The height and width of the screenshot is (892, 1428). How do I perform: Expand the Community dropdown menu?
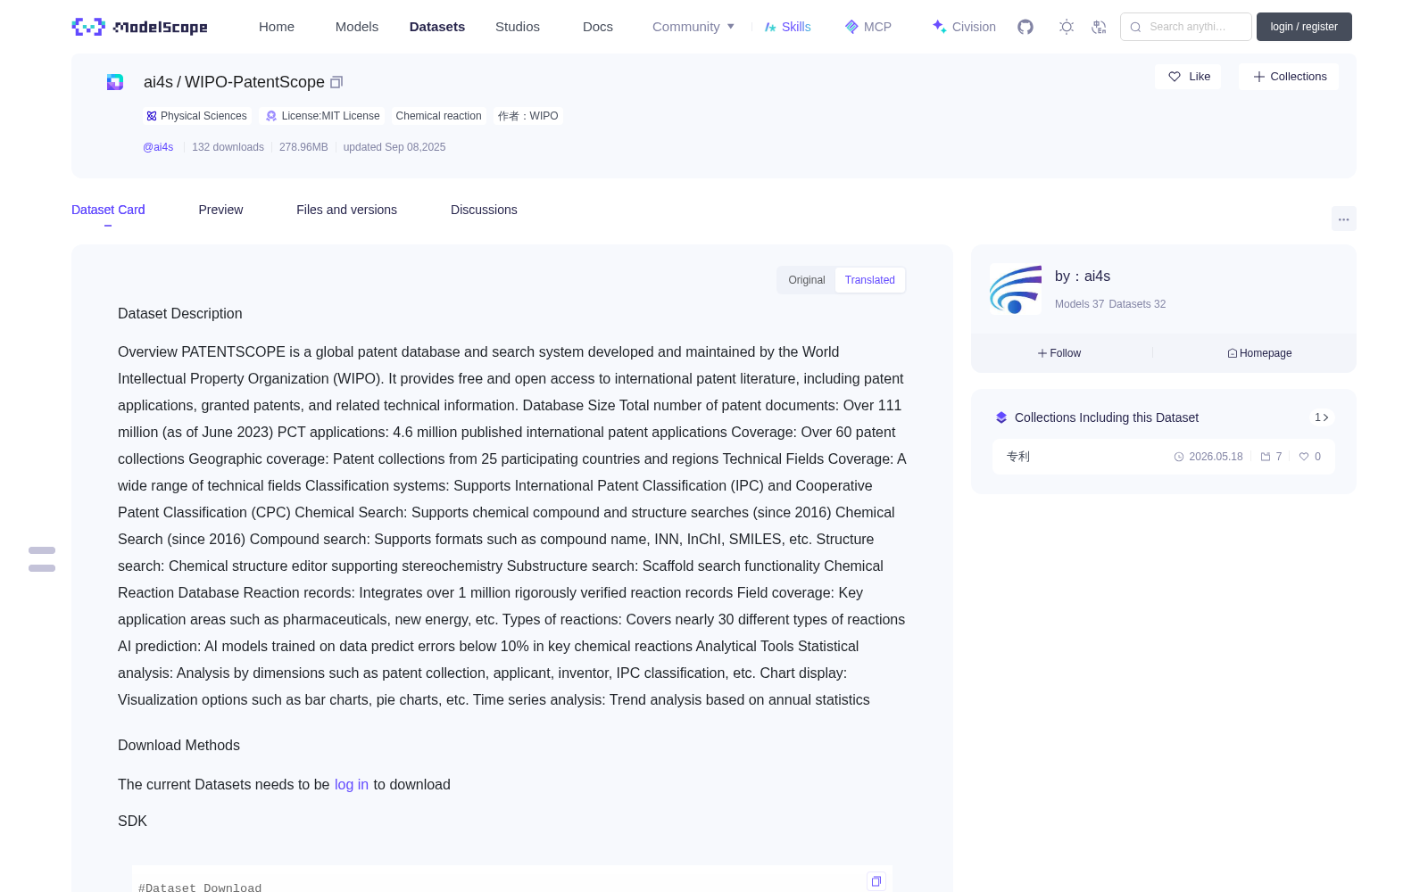693,27
